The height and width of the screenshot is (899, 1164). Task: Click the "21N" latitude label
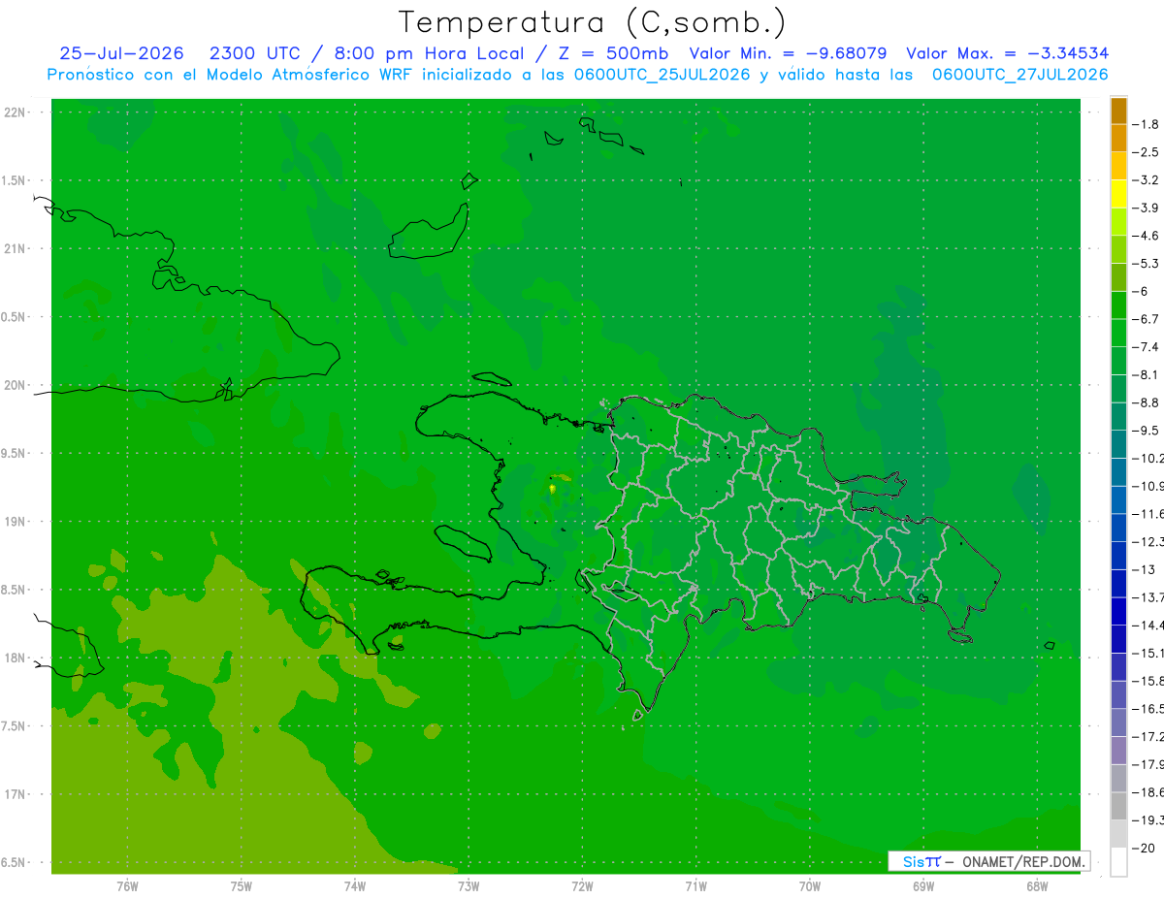tap(16, 248)
